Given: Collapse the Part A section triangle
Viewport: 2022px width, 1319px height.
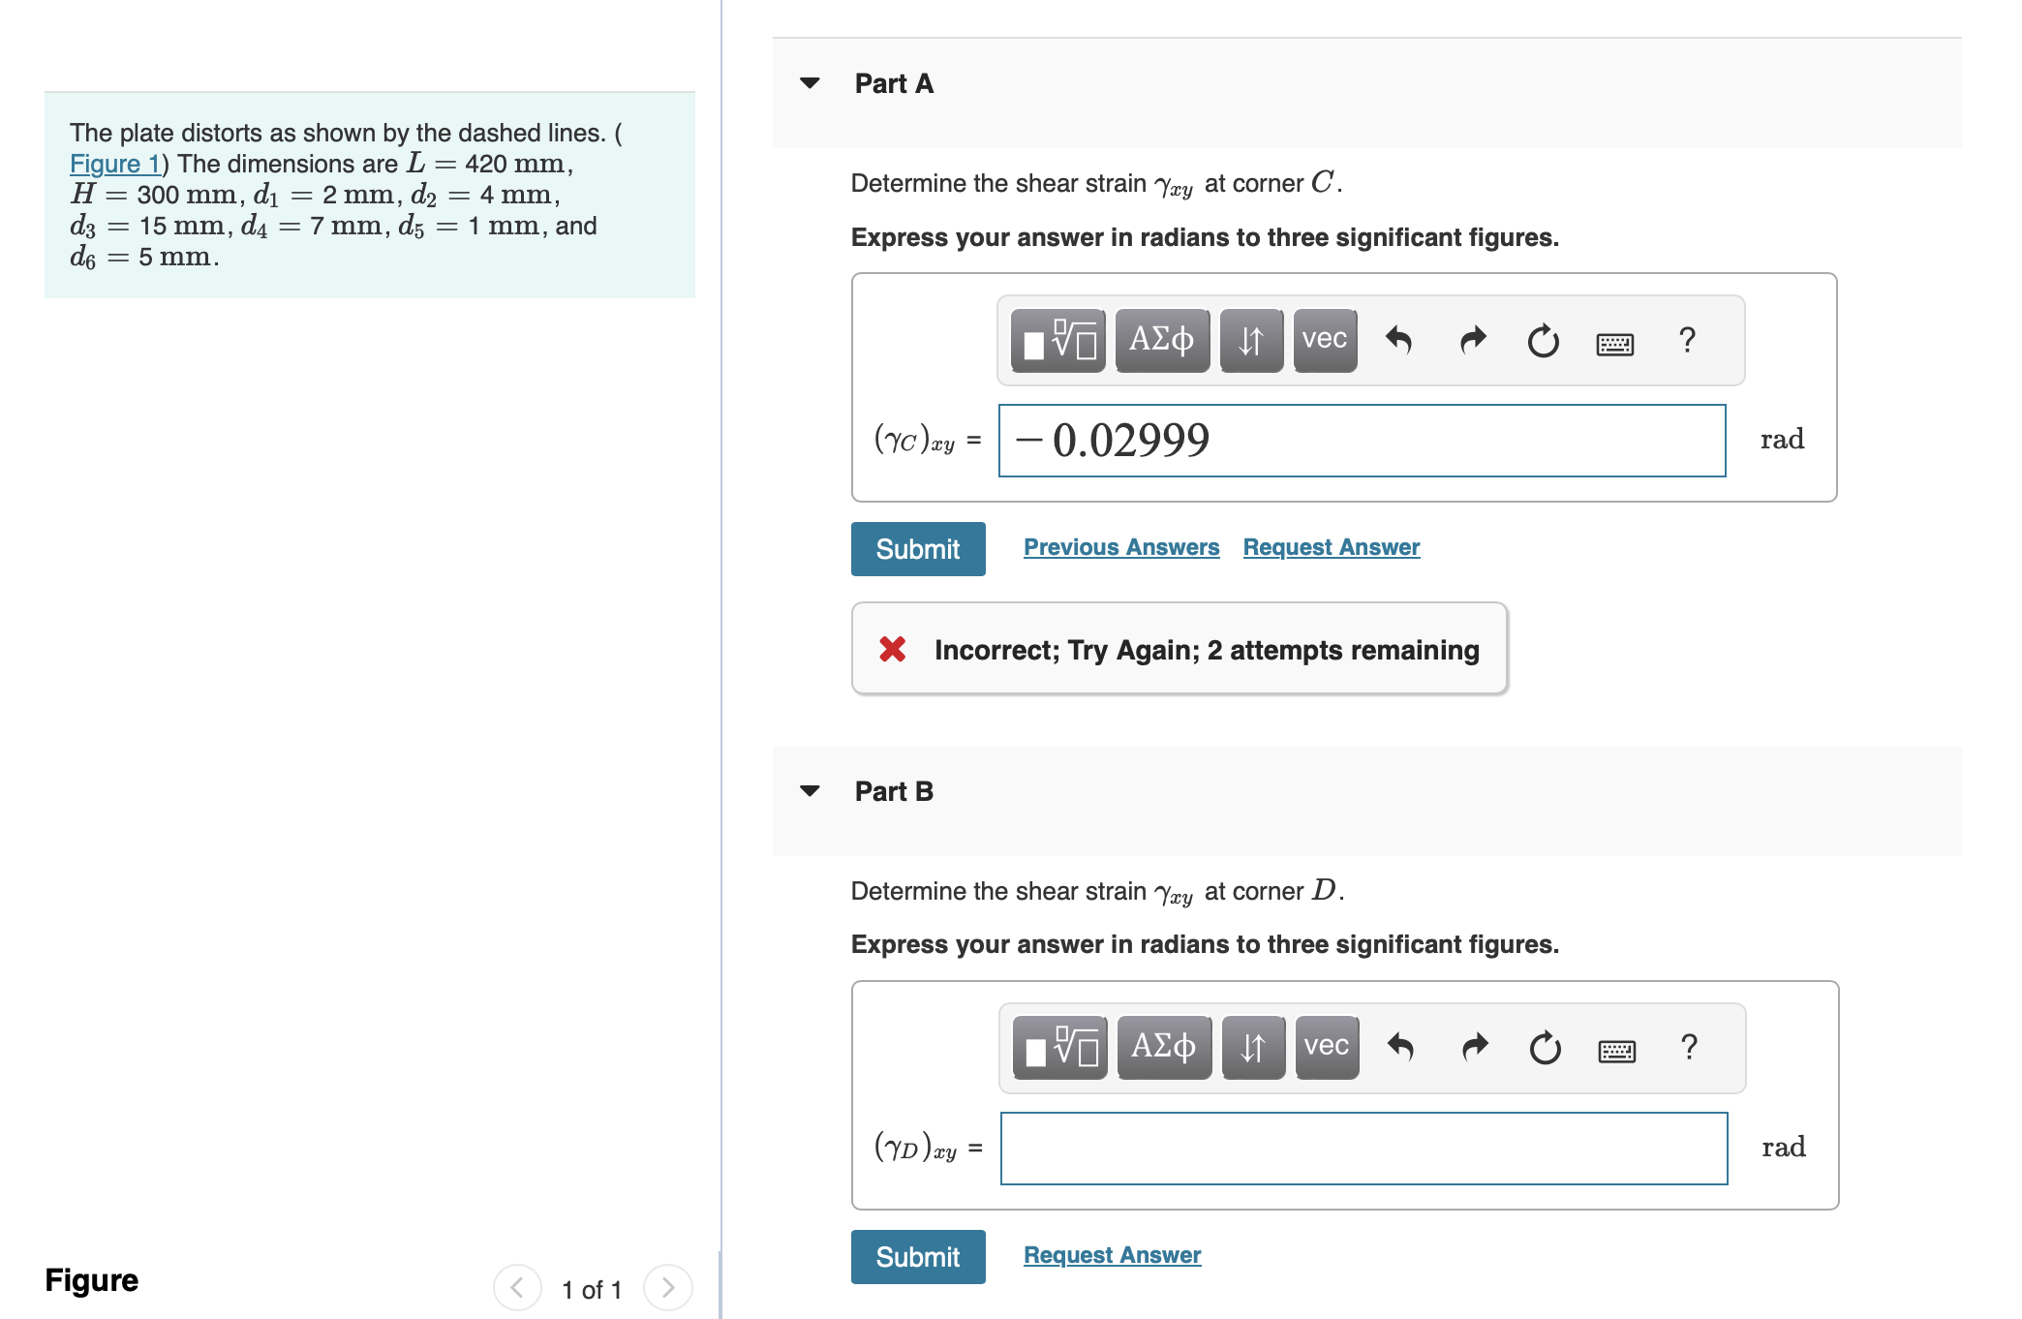Looking at the screenshot, I should 811,83.
